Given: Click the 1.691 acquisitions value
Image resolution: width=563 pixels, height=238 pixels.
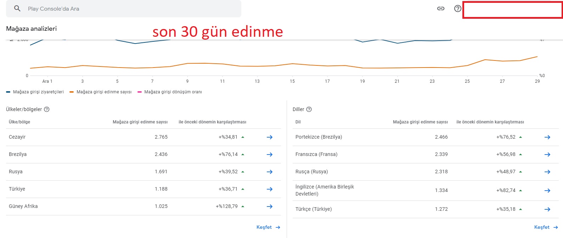Looking at the screenshot, I should pyautogui.click(x=161, y=172).
